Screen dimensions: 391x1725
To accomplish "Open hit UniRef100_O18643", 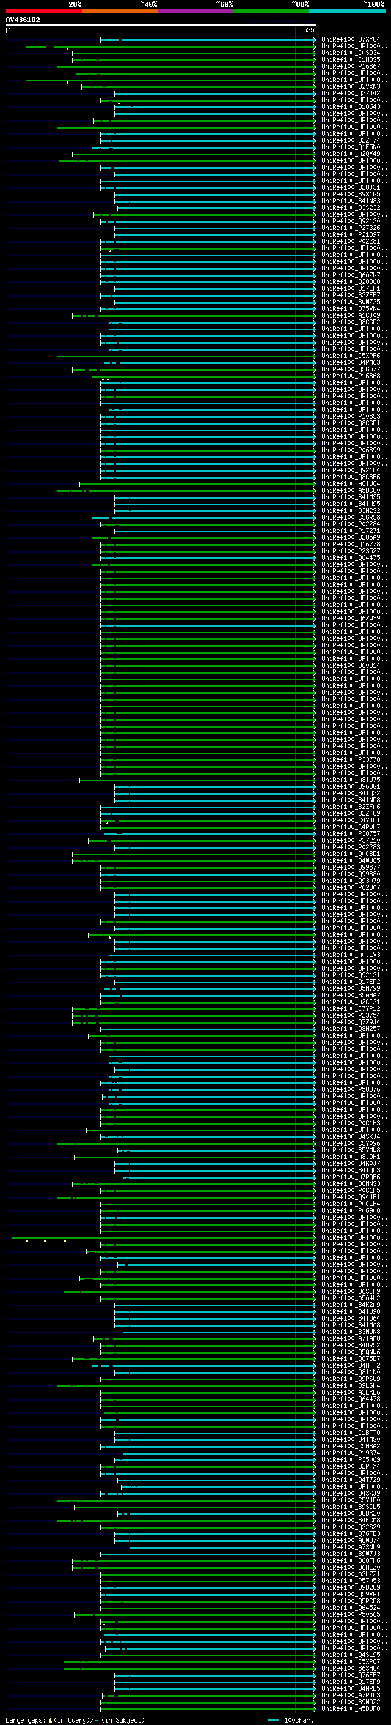I will pyautogui.click(x=351, y=106).
